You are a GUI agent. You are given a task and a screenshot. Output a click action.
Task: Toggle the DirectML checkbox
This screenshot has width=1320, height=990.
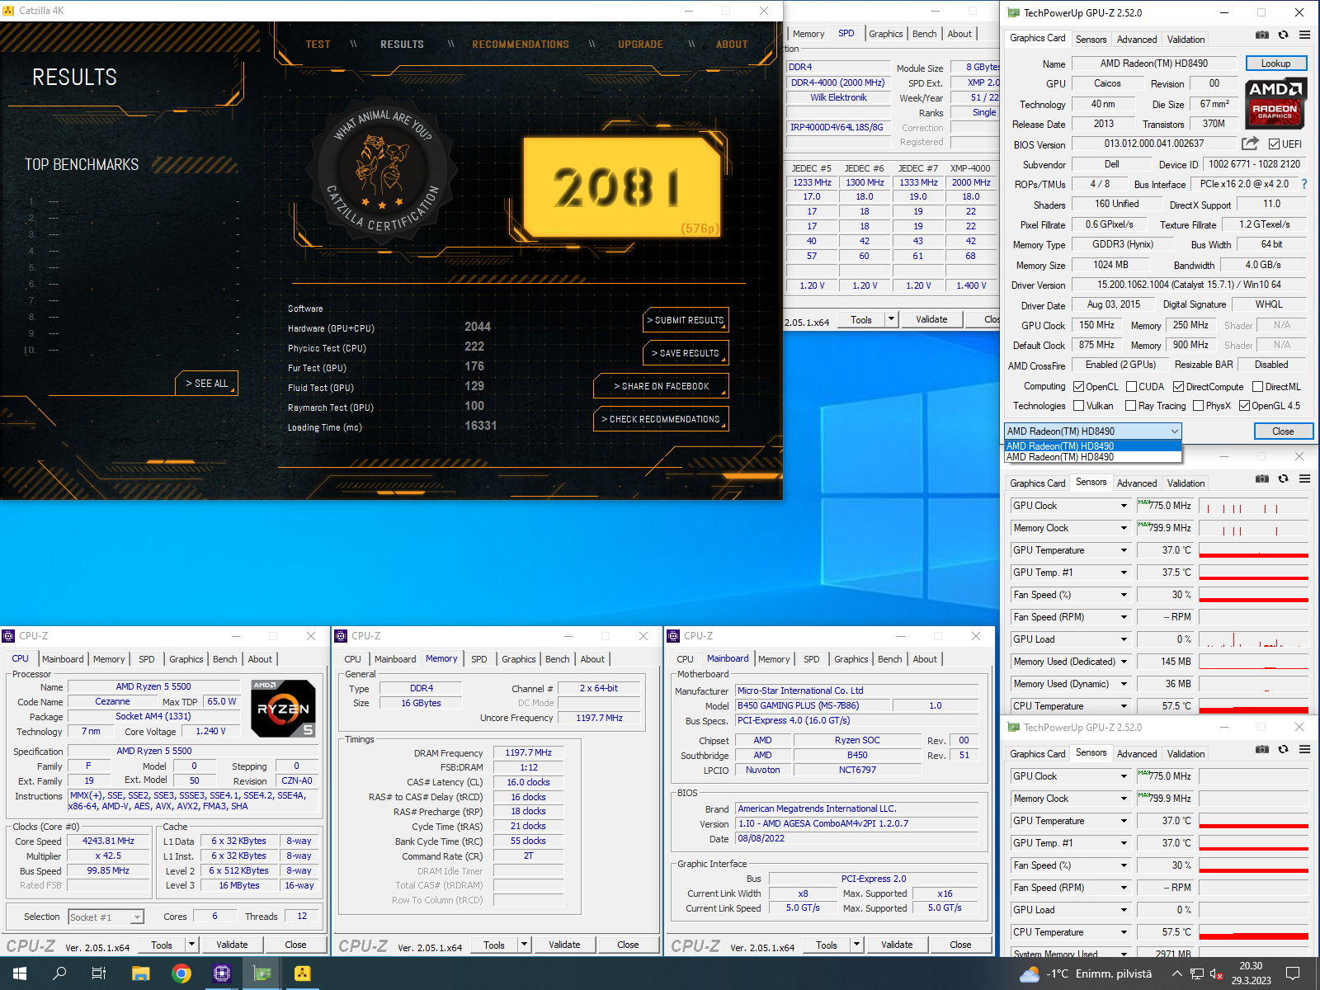[x=1257, y=386]
